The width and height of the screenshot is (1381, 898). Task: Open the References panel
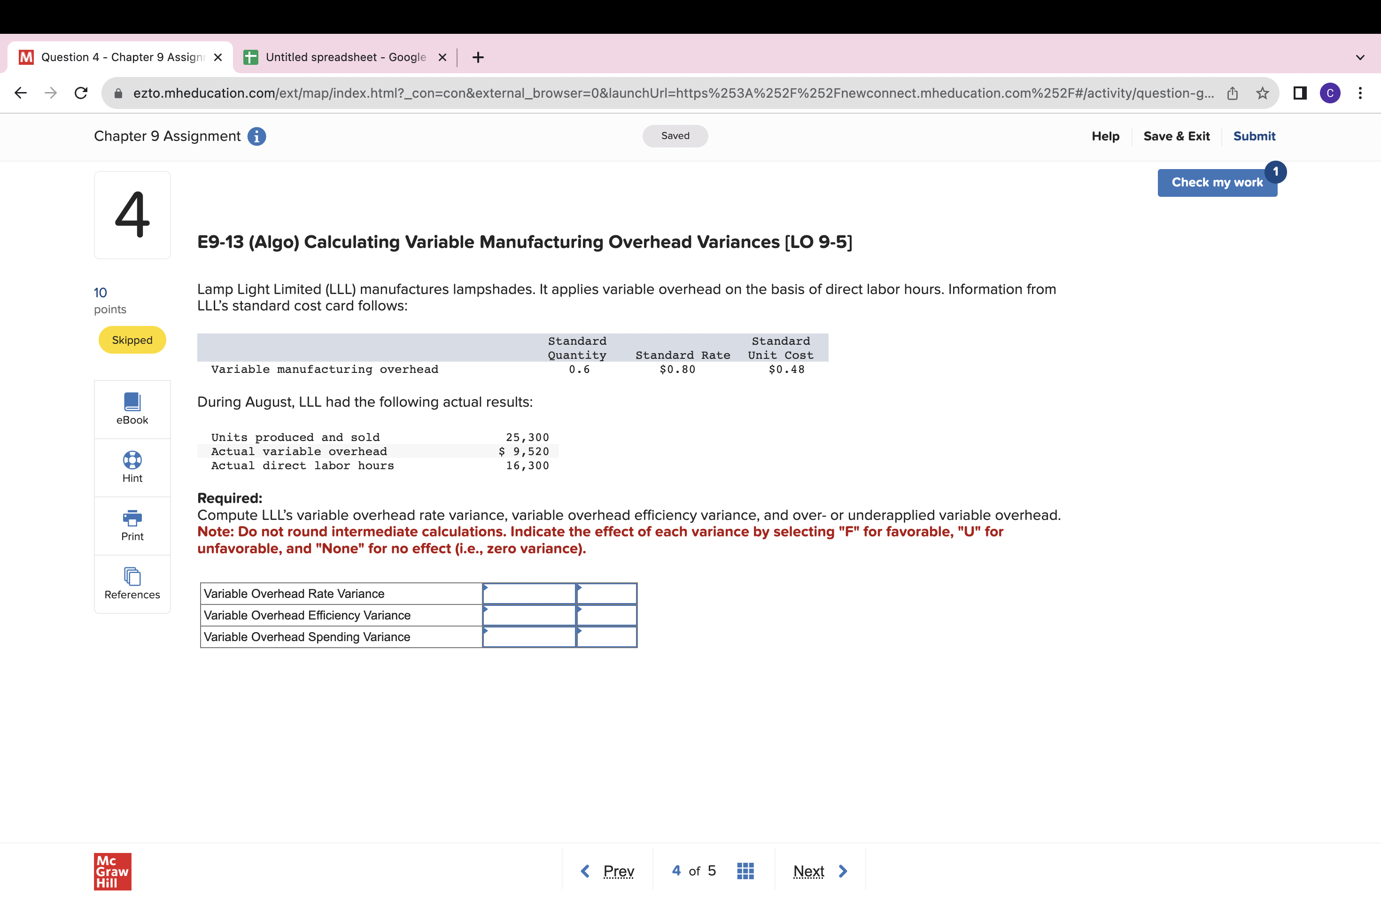tap(132, 583)
